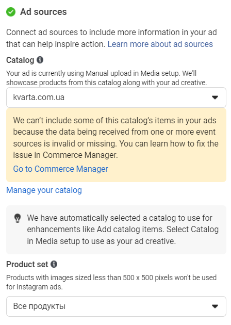The height and width of the screenshot is (325, 231).
Task: Click the Ad sources section heading
Action: point(43,12)
